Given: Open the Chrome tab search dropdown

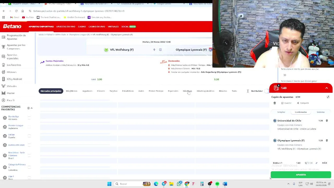Looking at the screenshot, I should (x=4, y=4).
